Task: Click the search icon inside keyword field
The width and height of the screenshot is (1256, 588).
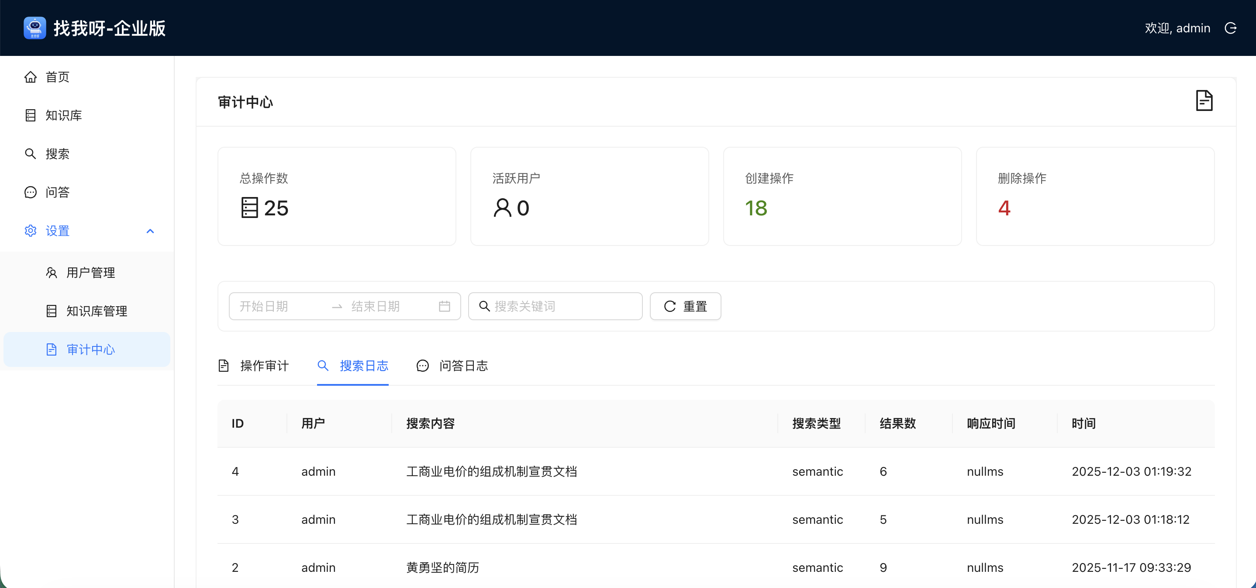Action: pyautogui.click(x=484, y=306)
